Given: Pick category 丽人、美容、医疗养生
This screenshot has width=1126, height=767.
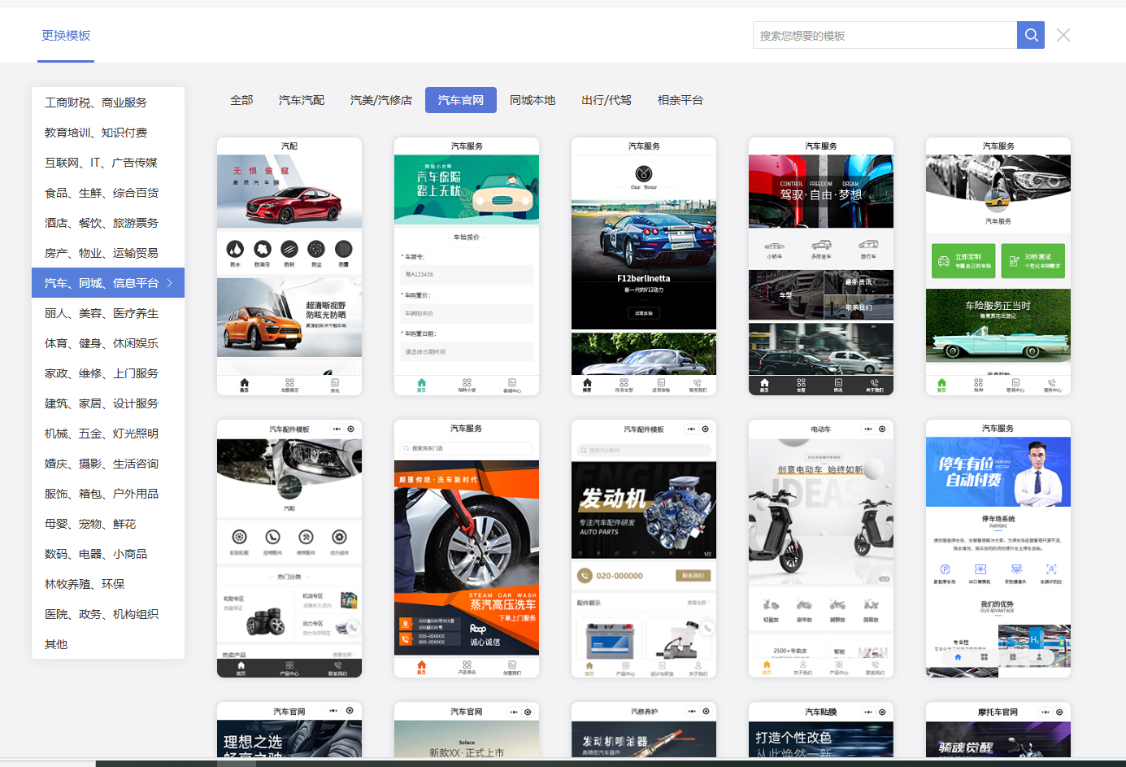Looking at the screenshot, I should (108, 313).
